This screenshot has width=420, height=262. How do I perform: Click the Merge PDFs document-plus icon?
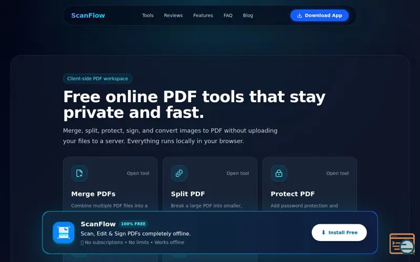pos(79,173)
